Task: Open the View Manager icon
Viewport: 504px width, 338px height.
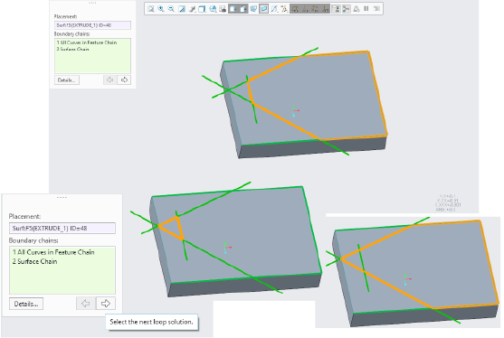Action: coord(223,9)
